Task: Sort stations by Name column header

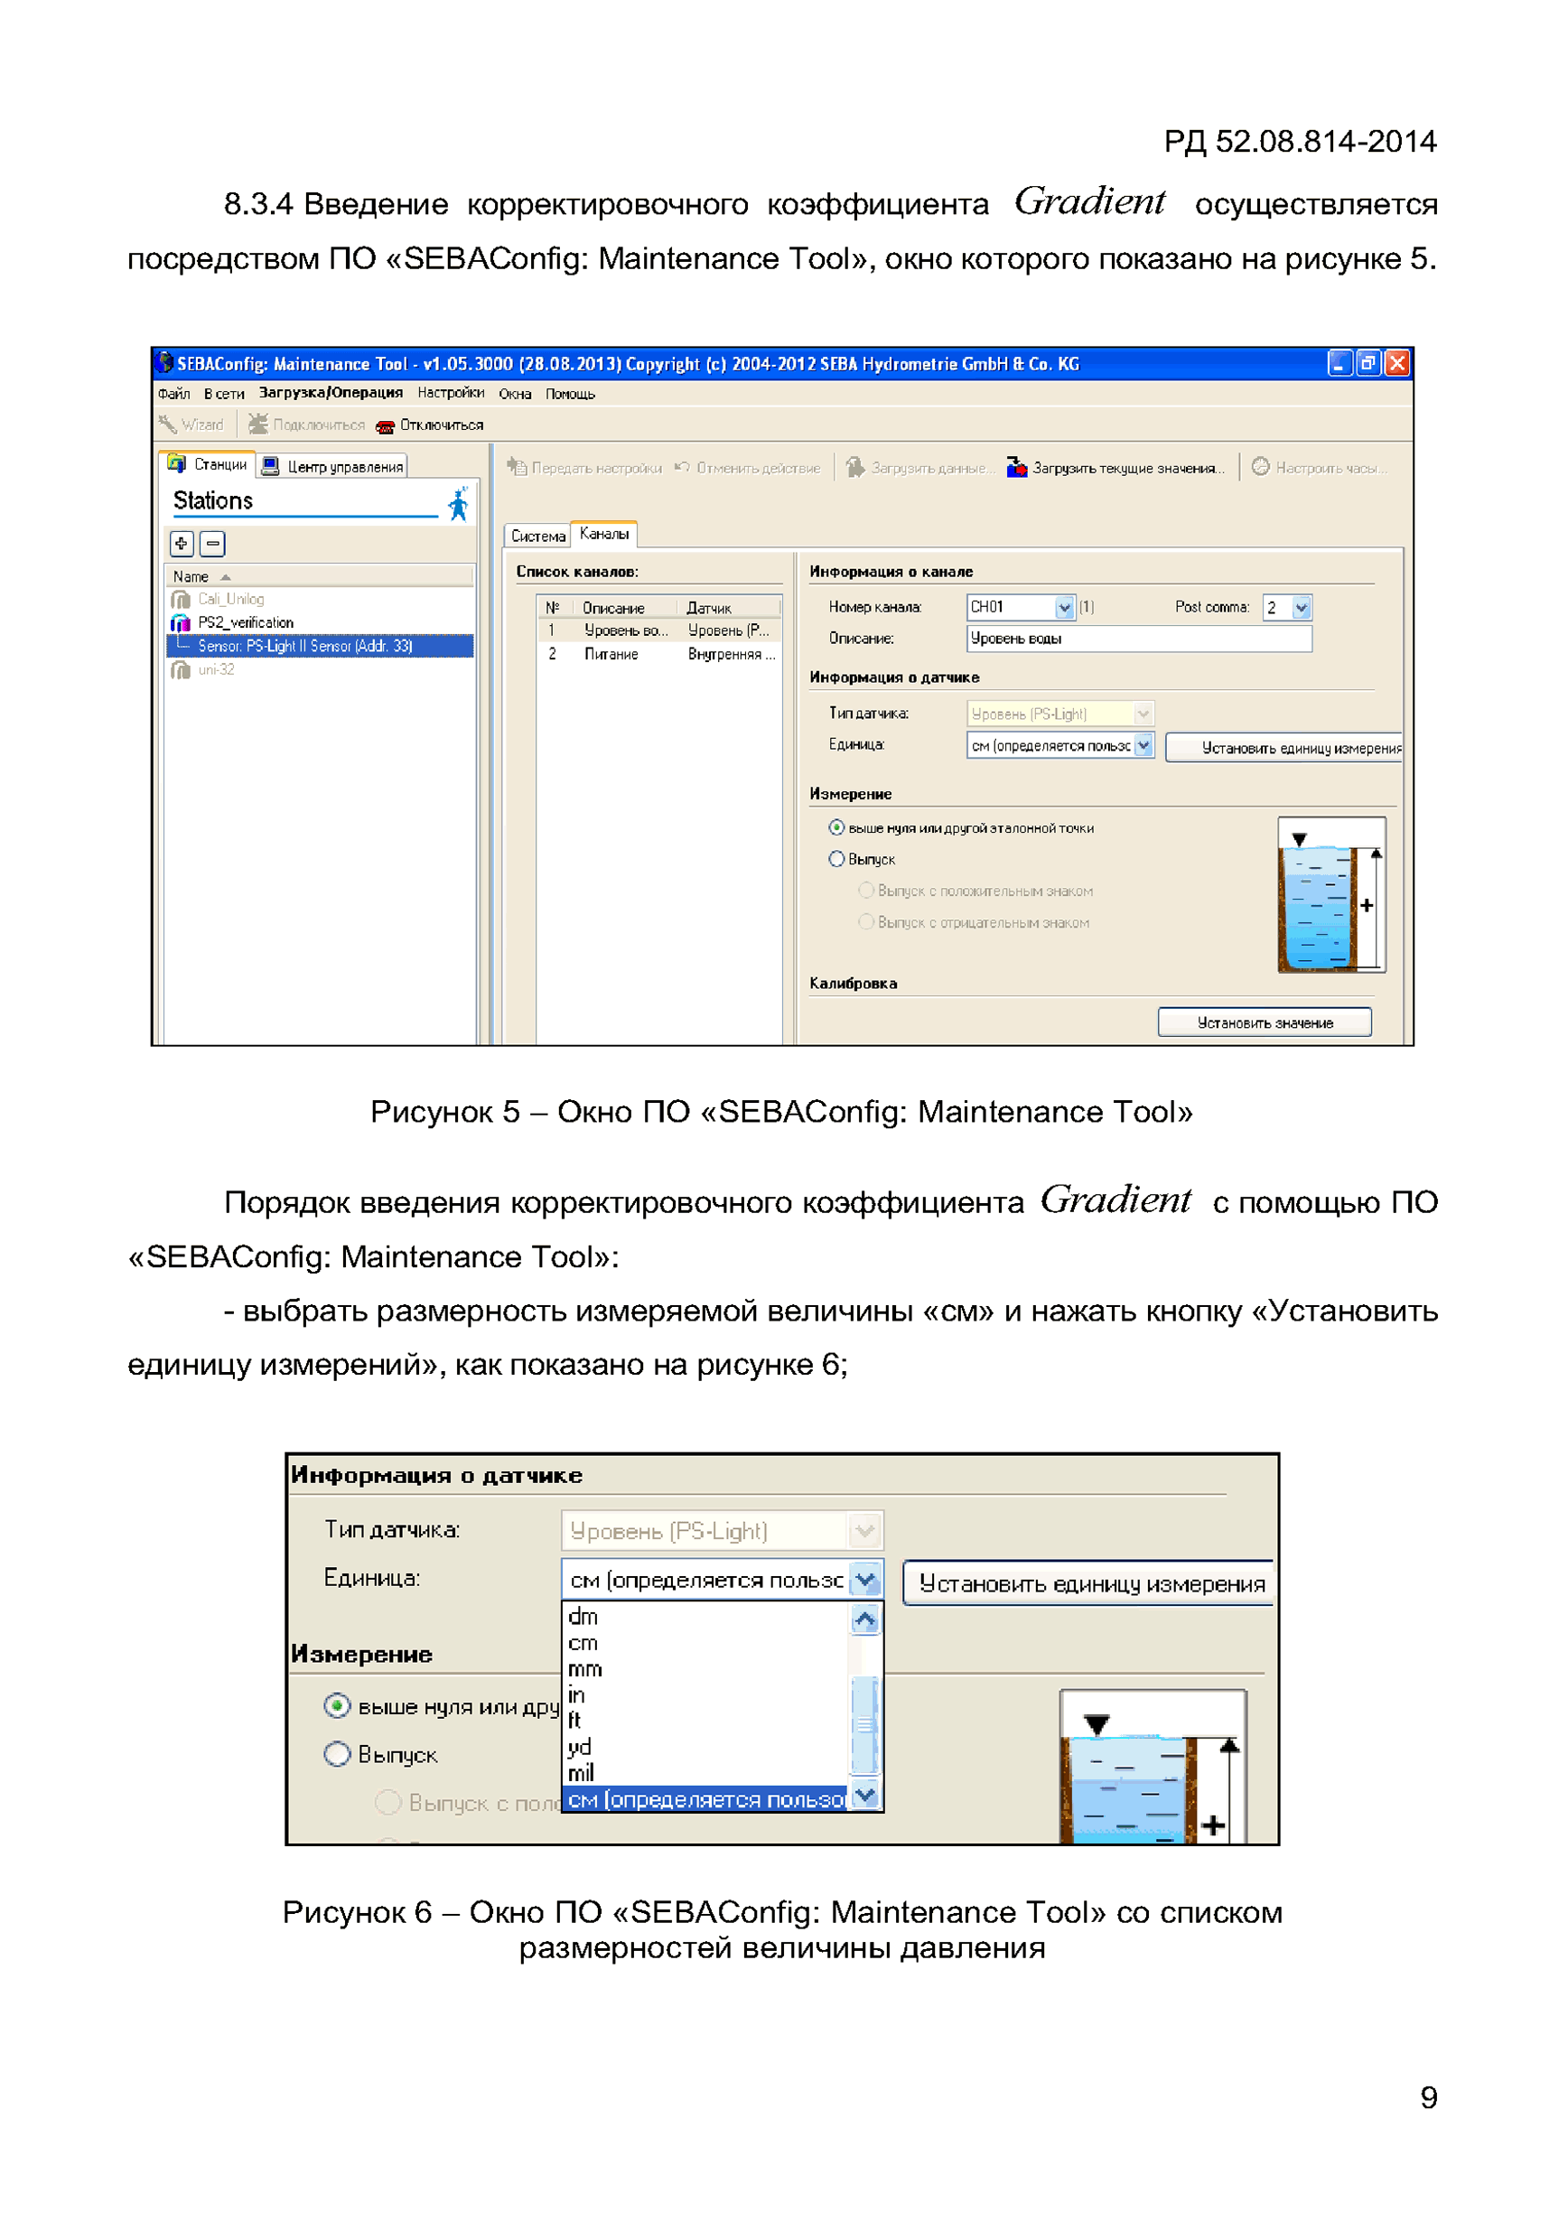Action: (319, 576)
